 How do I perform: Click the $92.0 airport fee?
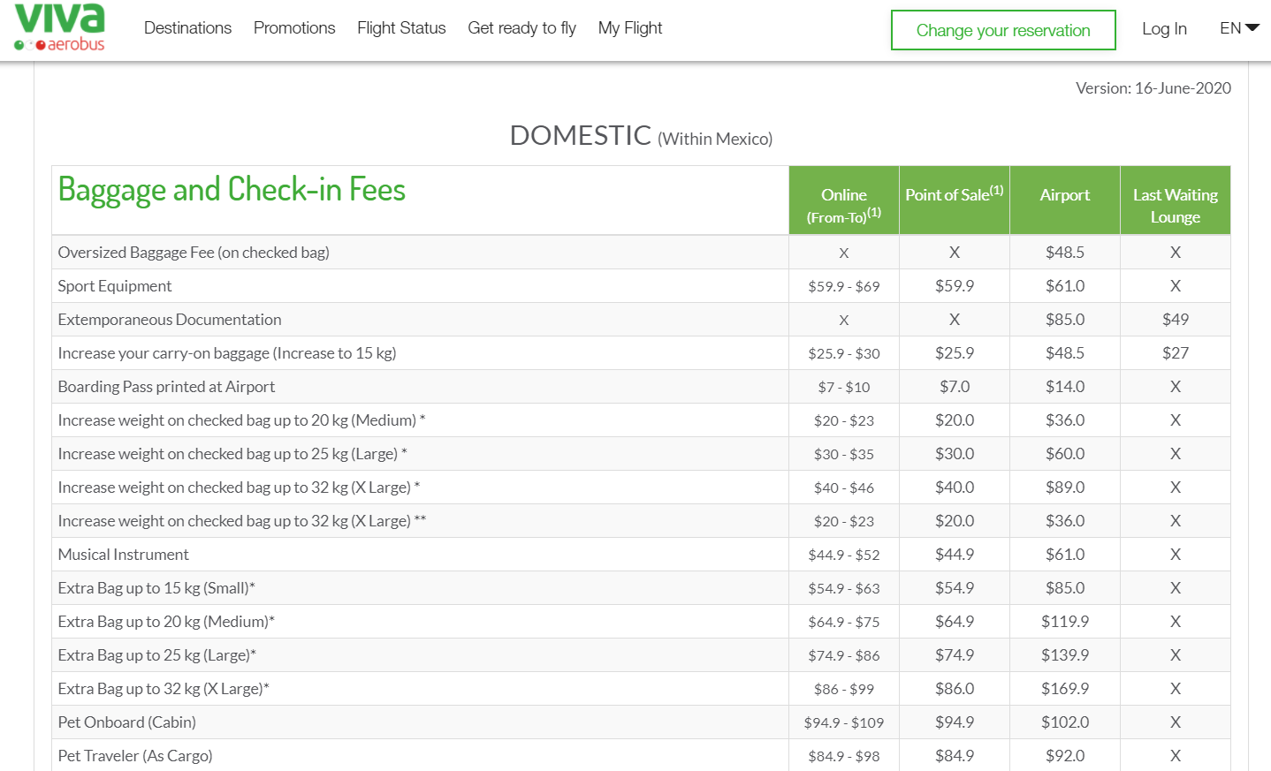(1065, 756)
